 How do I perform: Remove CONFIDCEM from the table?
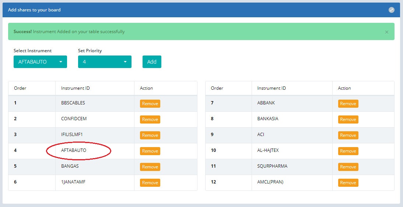pyautogui.click(x=150, y=119)
